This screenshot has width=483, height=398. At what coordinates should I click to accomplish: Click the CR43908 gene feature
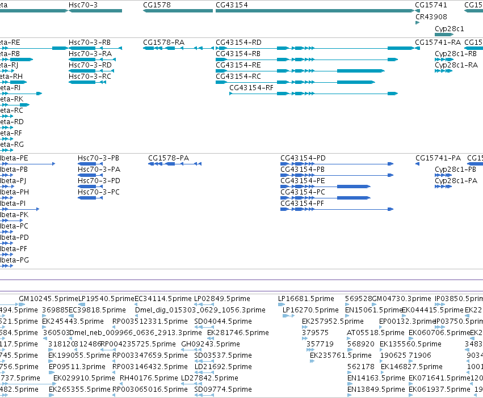click(x=417, y=23)
